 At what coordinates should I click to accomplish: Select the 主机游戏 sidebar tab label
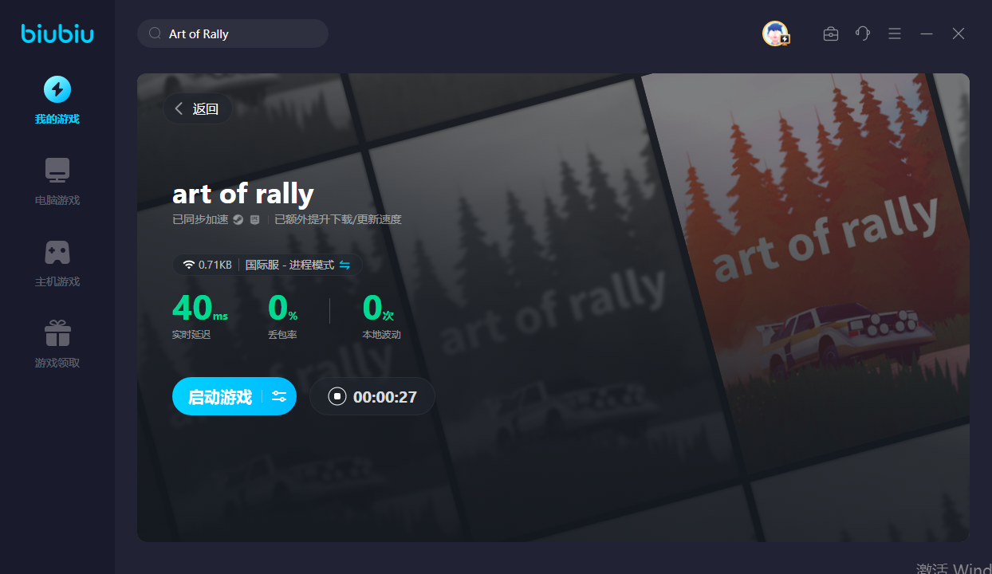pos(57,282)
